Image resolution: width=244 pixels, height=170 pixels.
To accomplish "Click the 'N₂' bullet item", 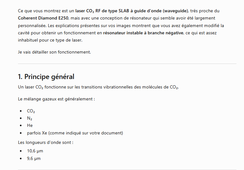I will tap(29, 118).
